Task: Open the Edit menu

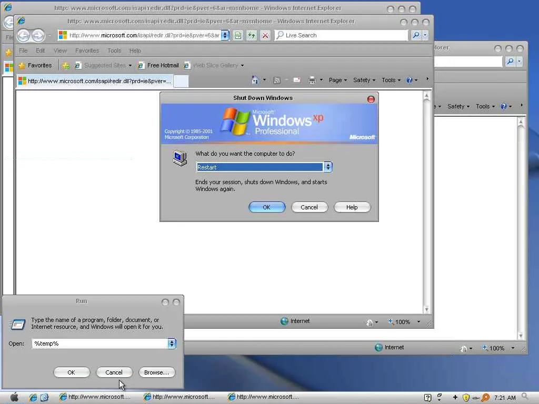Action: (40, 50)
